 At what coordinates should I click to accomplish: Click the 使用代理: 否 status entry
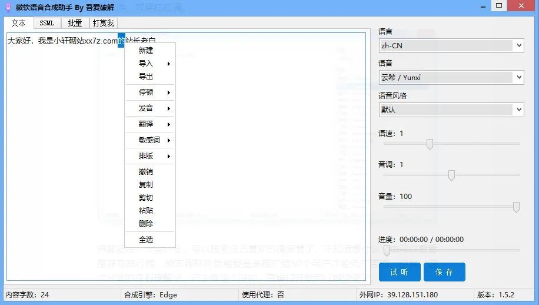(x=262, y=294)
